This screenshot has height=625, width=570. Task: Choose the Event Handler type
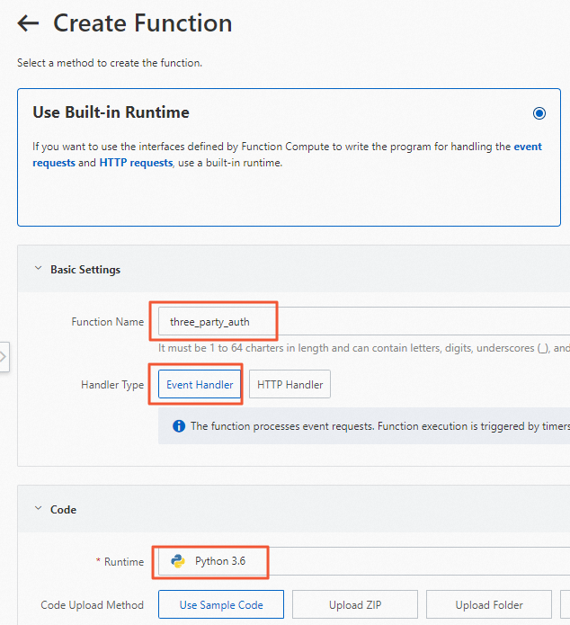tap(200, 385)
